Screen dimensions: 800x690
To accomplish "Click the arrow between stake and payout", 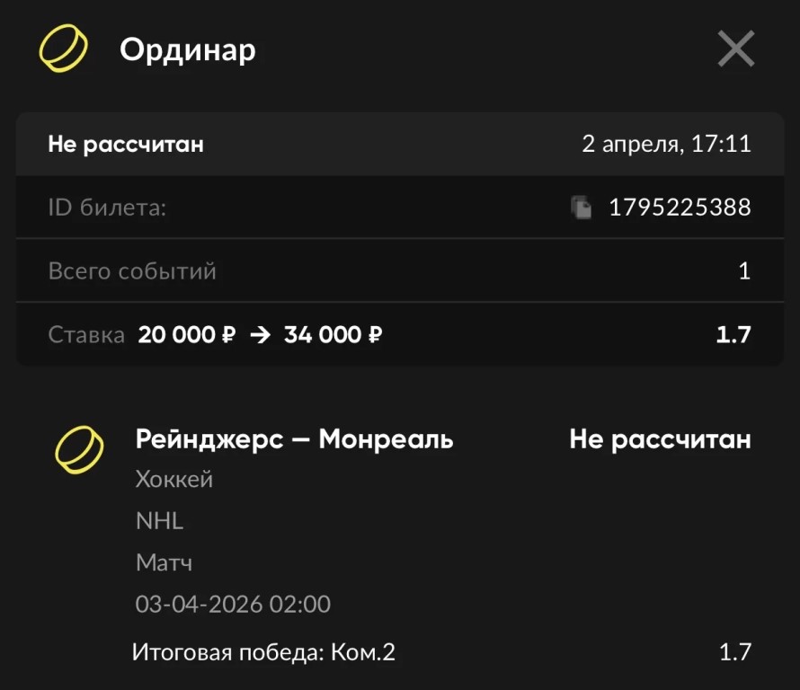I will click(260, 336).
